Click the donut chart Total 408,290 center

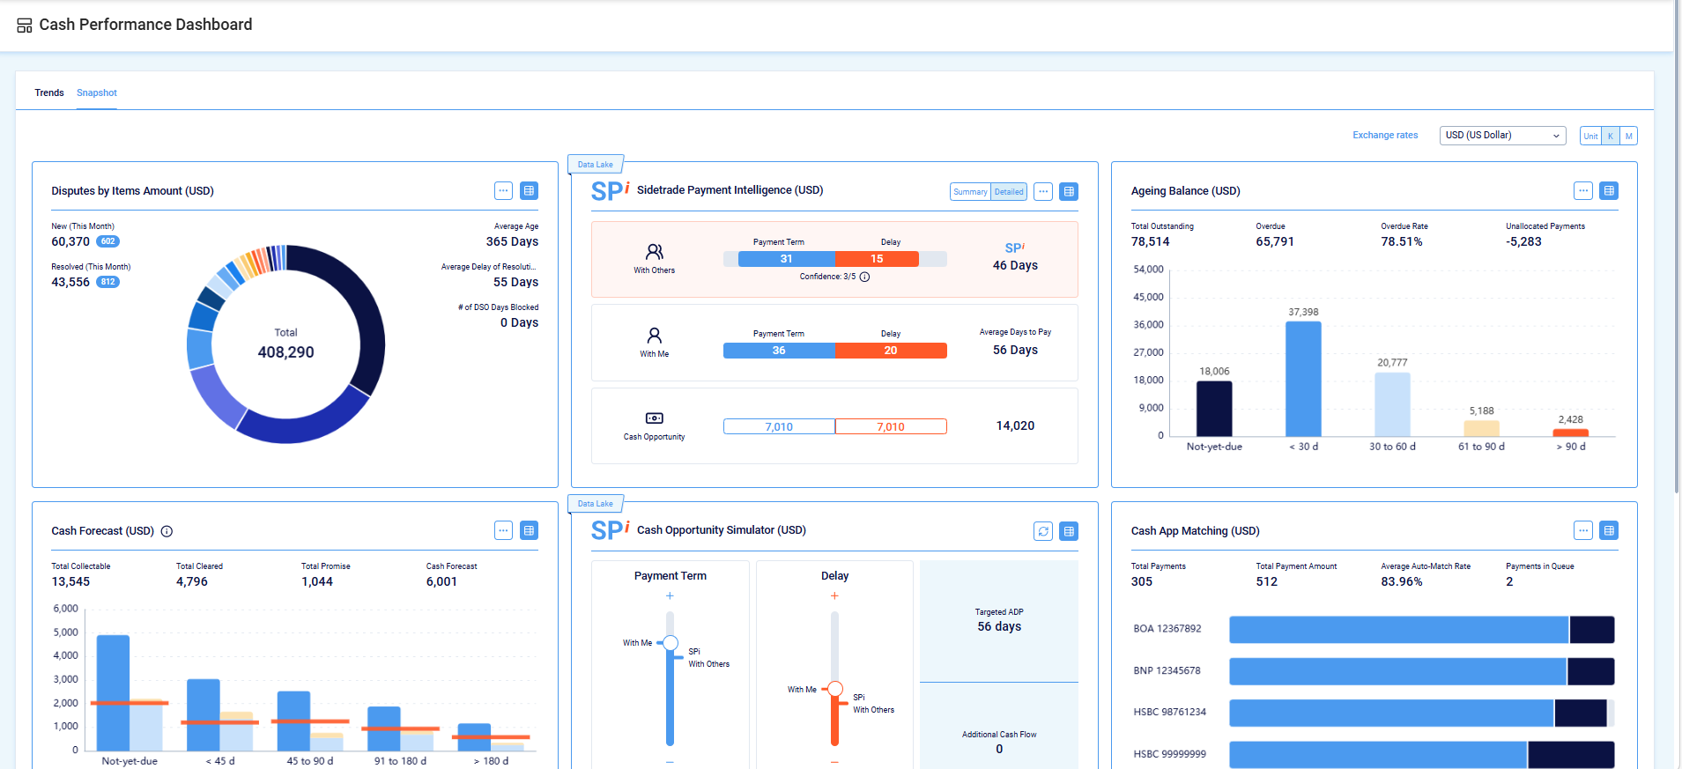pos(285,344)
